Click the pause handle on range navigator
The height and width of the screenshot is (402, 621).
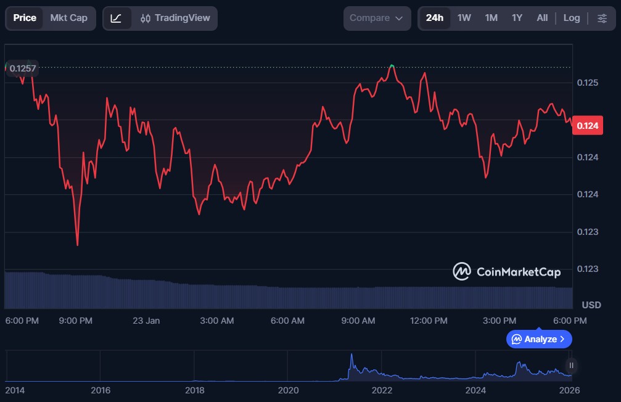[572, 366]
